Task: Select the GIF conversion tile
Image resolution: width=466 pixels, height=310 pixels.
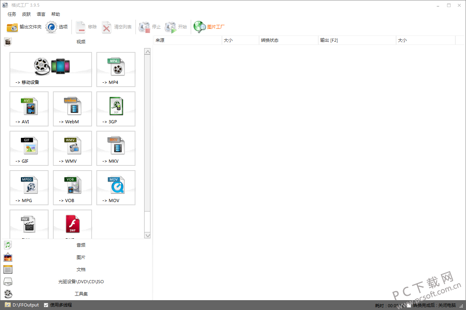Action: click(29, 149)
